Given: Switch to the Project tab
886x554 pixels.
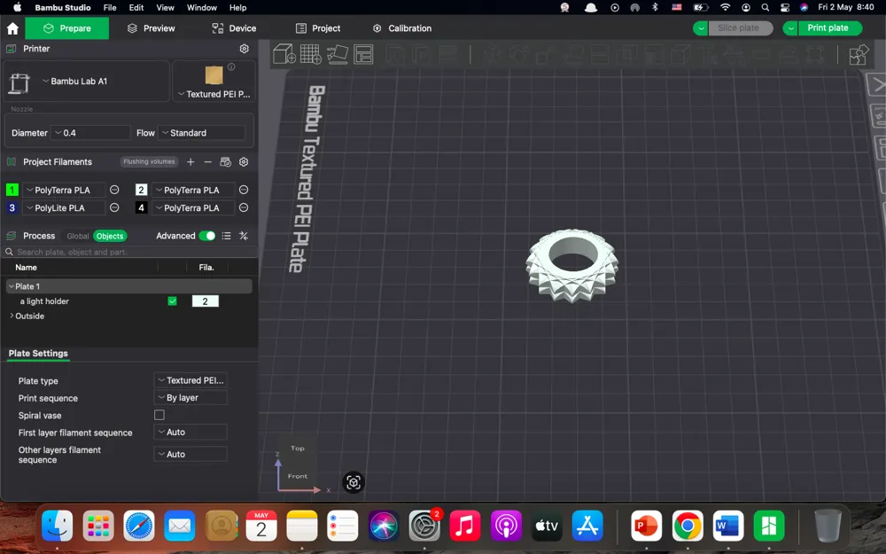Looking at the screenshot, I should pos(318,28).
